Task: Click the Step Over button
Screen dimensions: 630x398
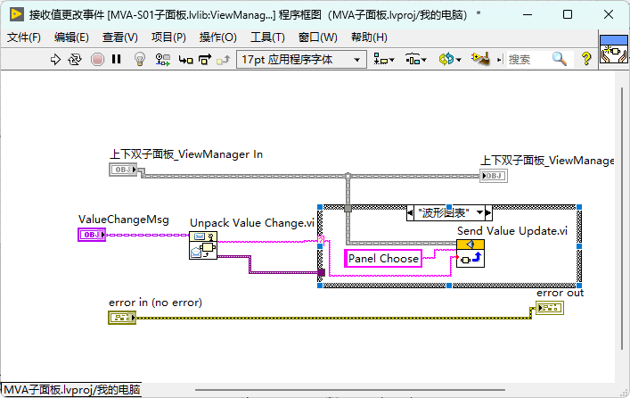Action: [x=205, y=60]
